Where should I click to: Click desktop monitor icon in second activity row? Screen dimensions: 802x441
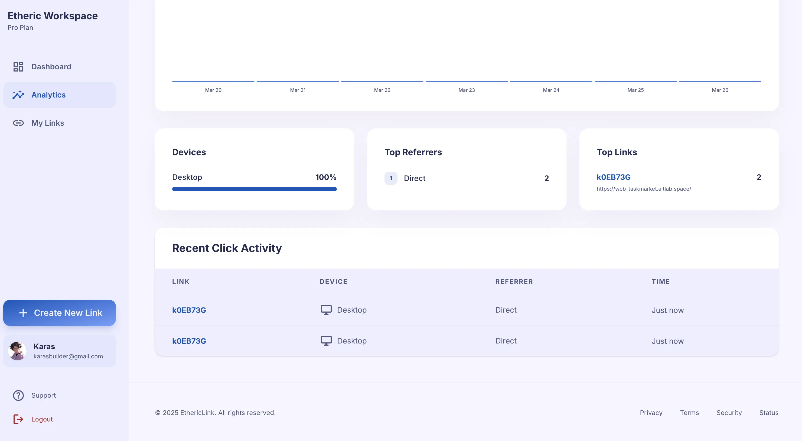coord(326,341)
